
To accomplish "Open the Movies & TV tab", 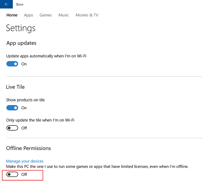I will [x=87, y=15].
